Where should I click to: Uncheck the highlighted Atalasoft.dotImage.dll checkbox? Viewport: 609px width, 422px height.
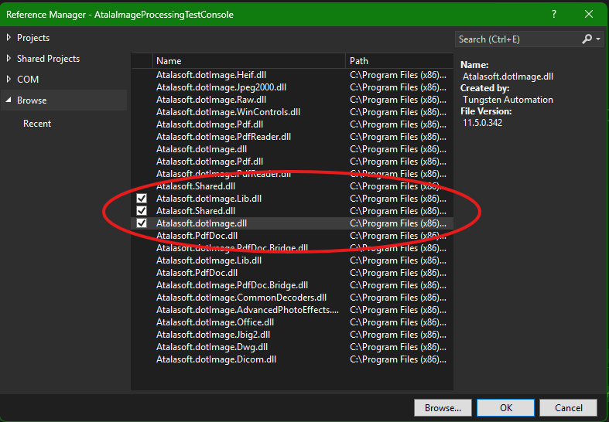click(x=142, y=223)
